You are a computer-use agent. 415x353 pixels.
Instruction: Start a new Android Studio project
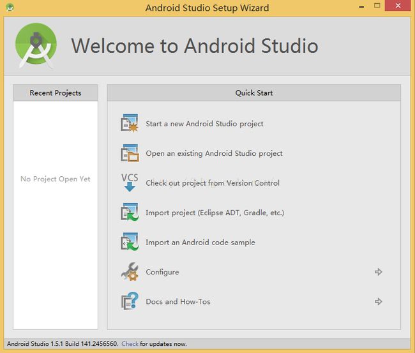(x=204, y=124)
